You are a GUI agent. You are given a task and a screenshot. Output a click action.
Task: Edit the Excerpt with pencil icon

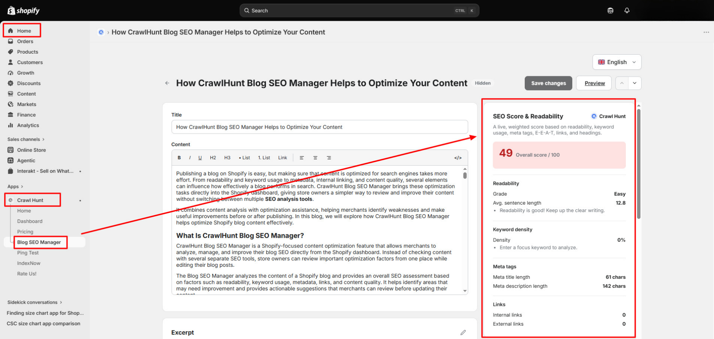coord(463,332)
